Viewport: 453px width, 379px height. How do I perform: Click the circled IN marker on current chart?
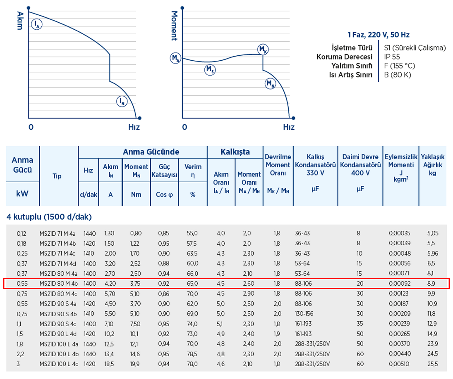pyautogui.click(x=122, y=101)
